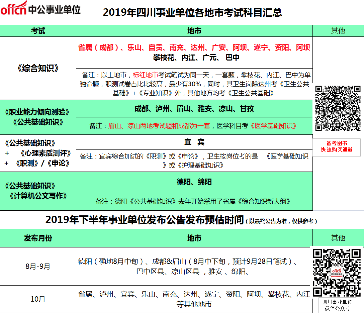This screenshot has height=313, width=364.
Task: Select the 成都、泸州、眉山、雅安 city row
Action: pos(194,109)
